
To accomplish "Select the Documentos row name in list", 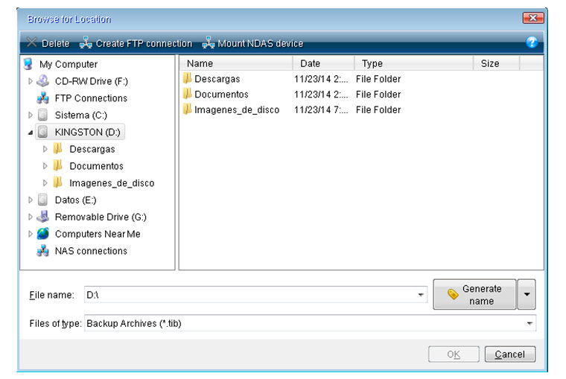I will (221, 95).
